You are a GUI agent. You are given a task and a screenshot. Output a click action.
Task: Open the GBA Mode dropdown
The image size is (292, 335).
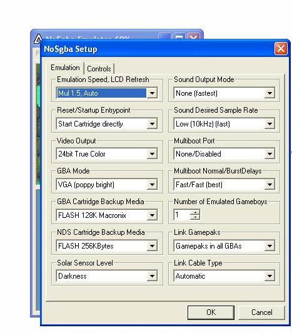(x=152, y=185)
